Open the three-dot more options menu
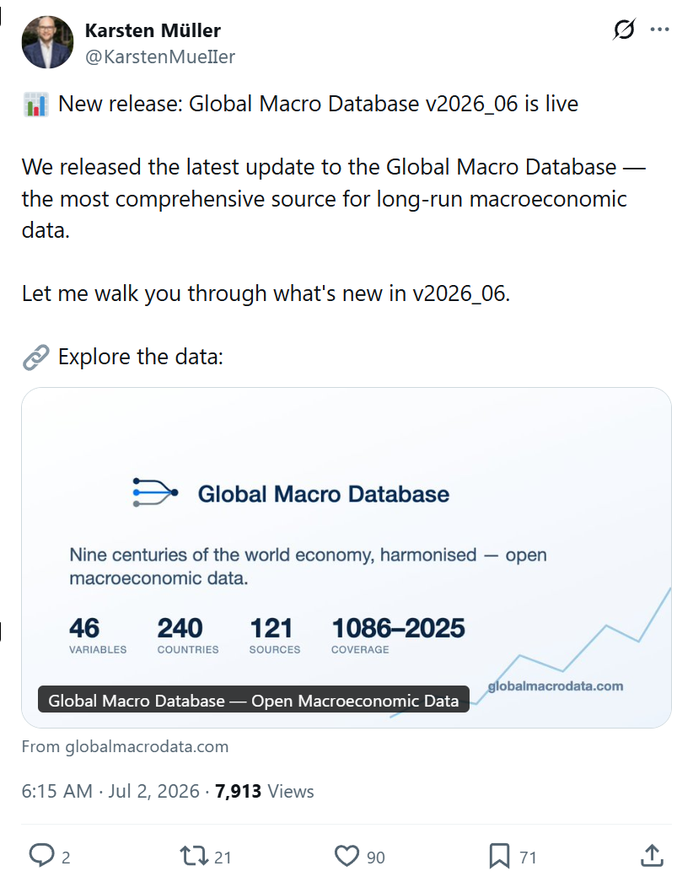Image resolution: width=693 pixels, height=882 pixels. [x=659, y=30]
